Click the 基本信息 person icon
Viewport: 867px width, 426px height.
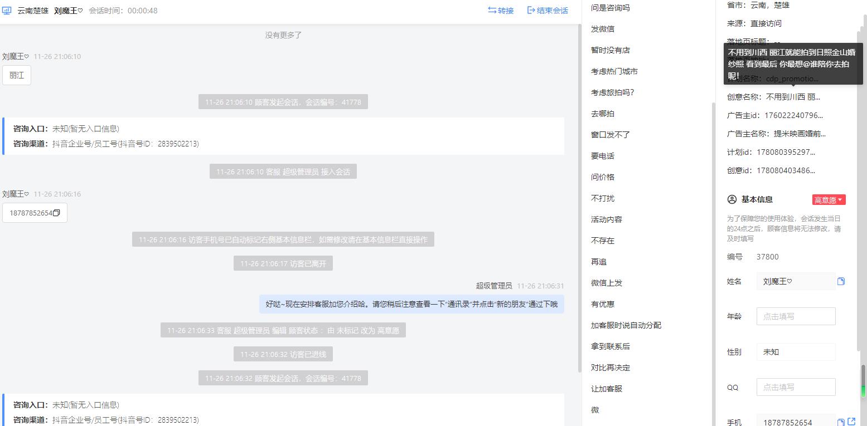coord(732,199)
